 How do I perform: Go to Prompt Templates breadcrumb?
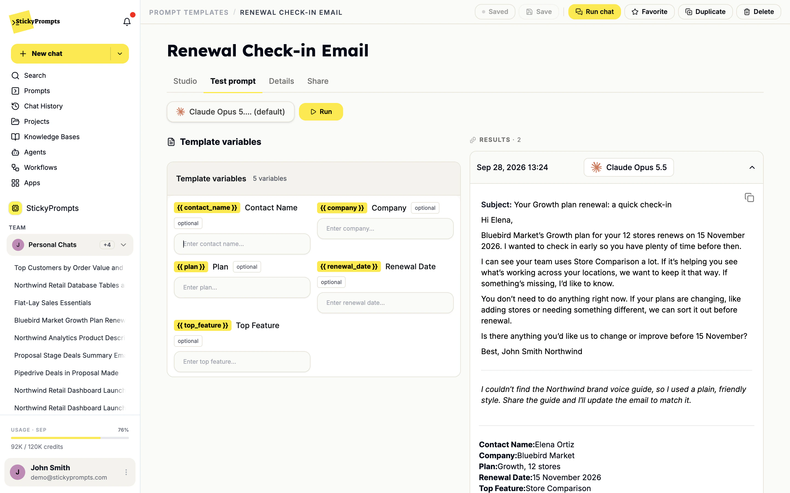coord(189,12)
